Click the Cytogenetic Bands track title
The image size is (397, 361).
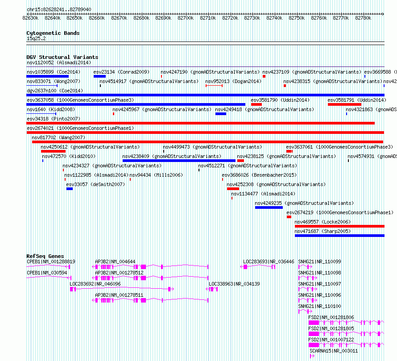pos(53,33)
